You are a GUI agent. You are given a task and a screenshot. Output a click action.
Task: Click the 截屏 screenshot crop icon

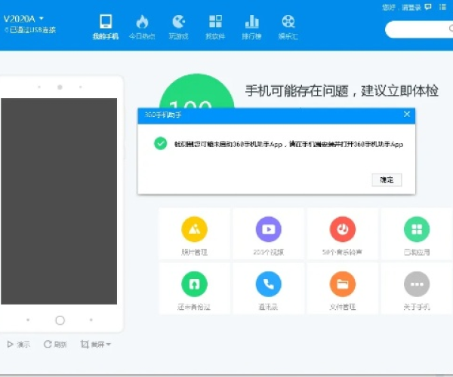(x=85, y=344)
